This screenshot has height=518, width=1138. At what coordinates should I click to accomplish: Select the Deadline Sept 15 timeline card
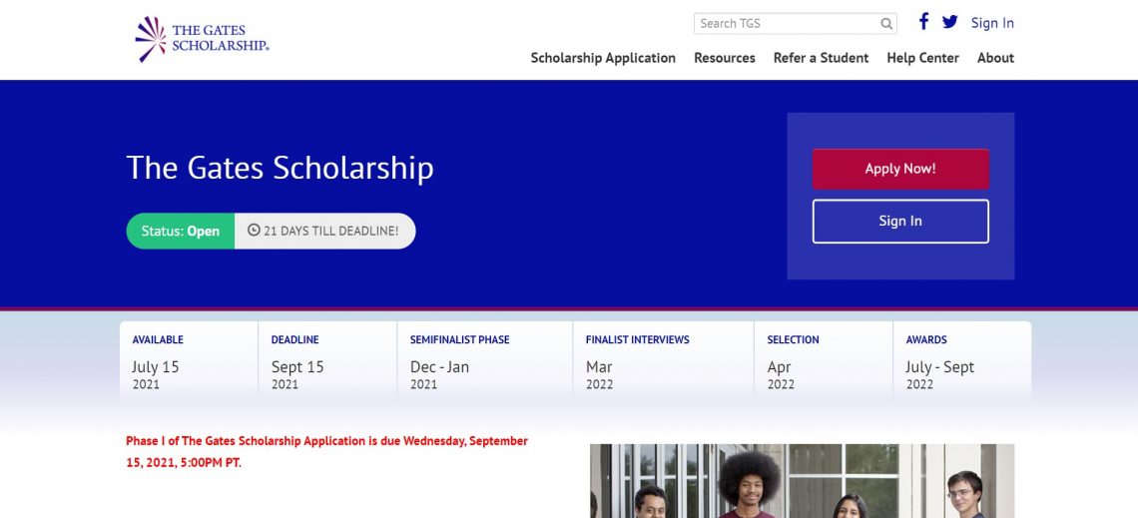pyautogui.click(x=327, y=361)
